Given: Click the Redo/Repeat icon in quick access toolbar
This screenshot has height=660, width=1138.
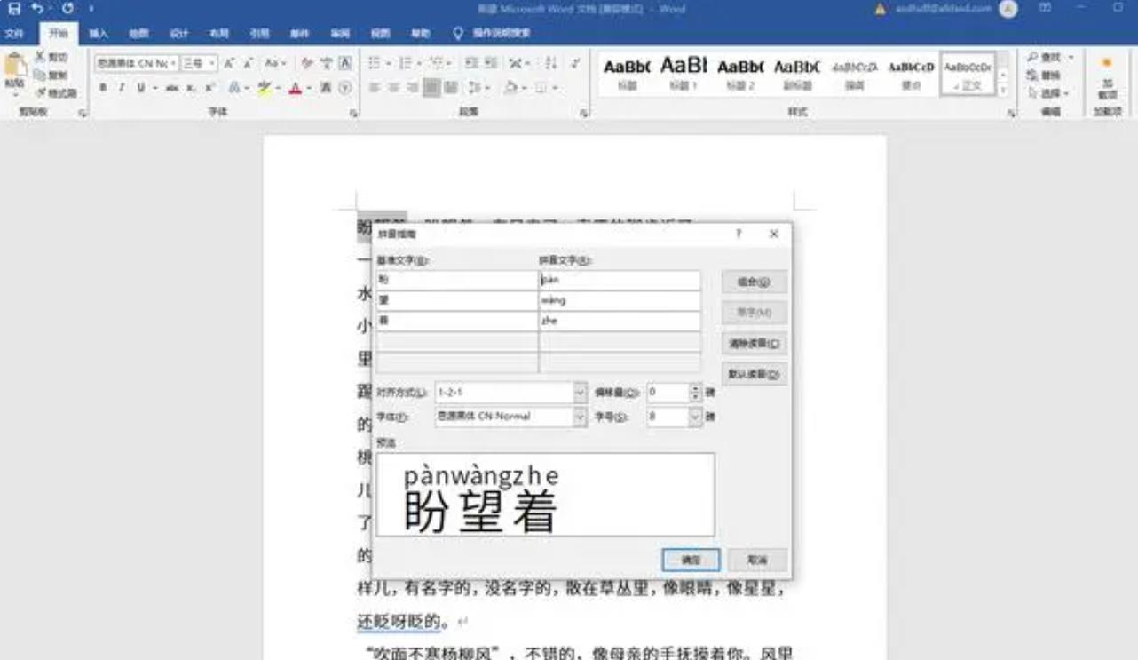Looking at the screenshot, I should click(67, 8).
